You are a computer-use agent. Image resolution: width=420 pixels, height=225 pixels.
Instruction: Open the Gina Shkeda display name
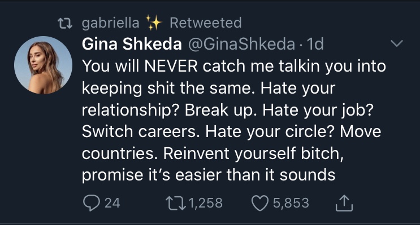132,44
